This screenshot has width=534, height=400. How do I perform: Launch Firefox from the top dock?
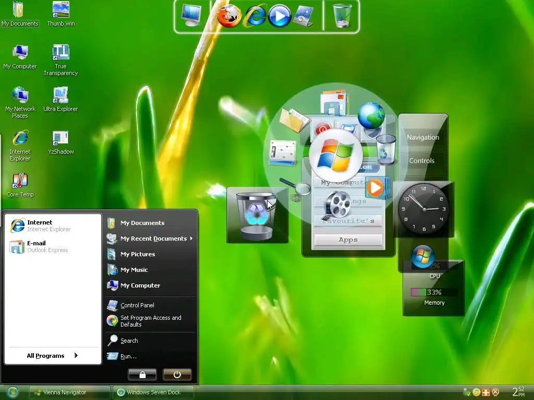229,16
